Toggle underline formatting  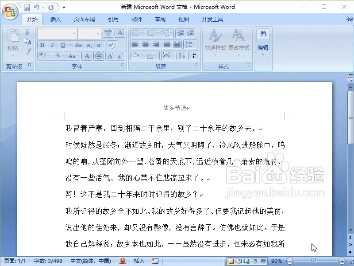[x=63, y=45]
